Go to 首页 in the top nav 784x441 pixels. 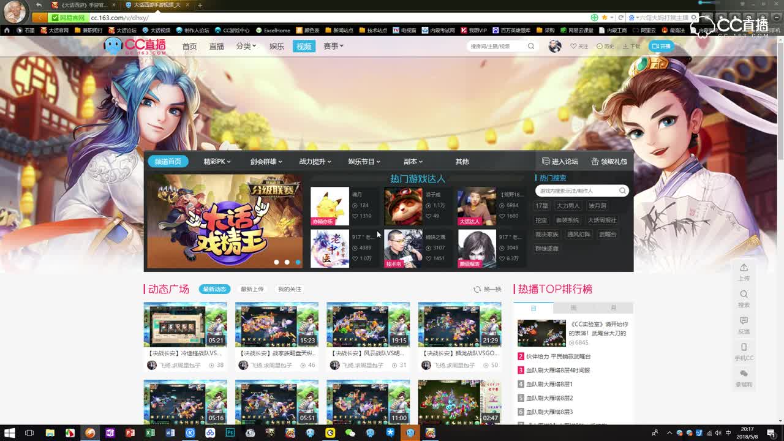coord(190,46)
